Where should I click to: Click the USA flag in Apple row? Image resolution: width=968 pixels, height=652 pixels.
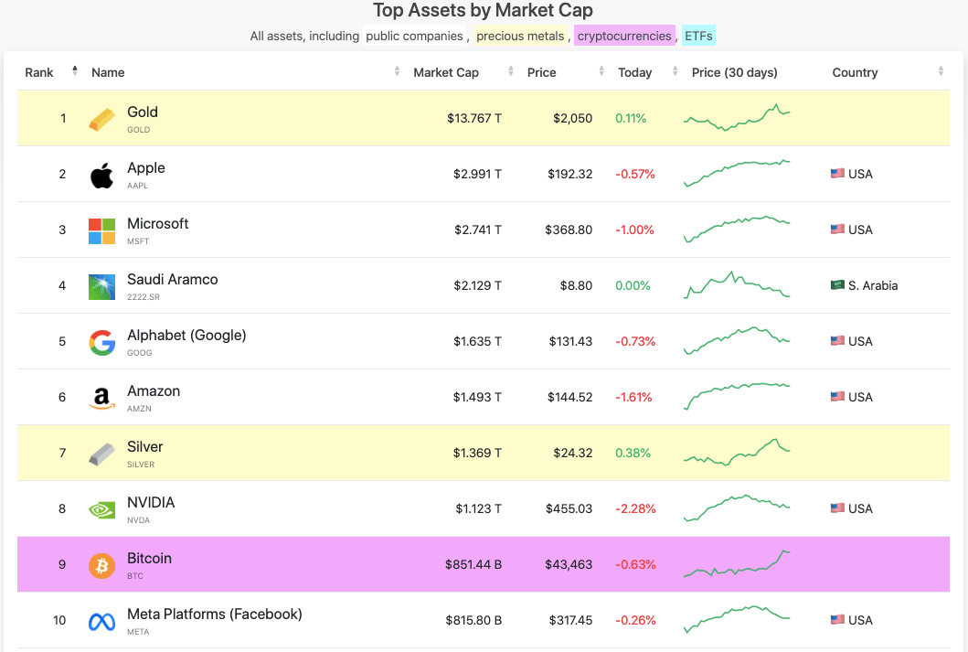pyautogui.click(x=837, y=174)
